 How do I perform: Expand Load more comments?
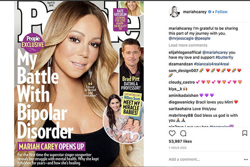point(188,45)
